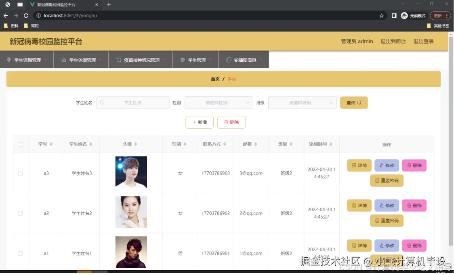Open the 常用 bookmarks folder
Image resolution: width=454 pixels, height=275 pixels.
[x=31, y=26]
